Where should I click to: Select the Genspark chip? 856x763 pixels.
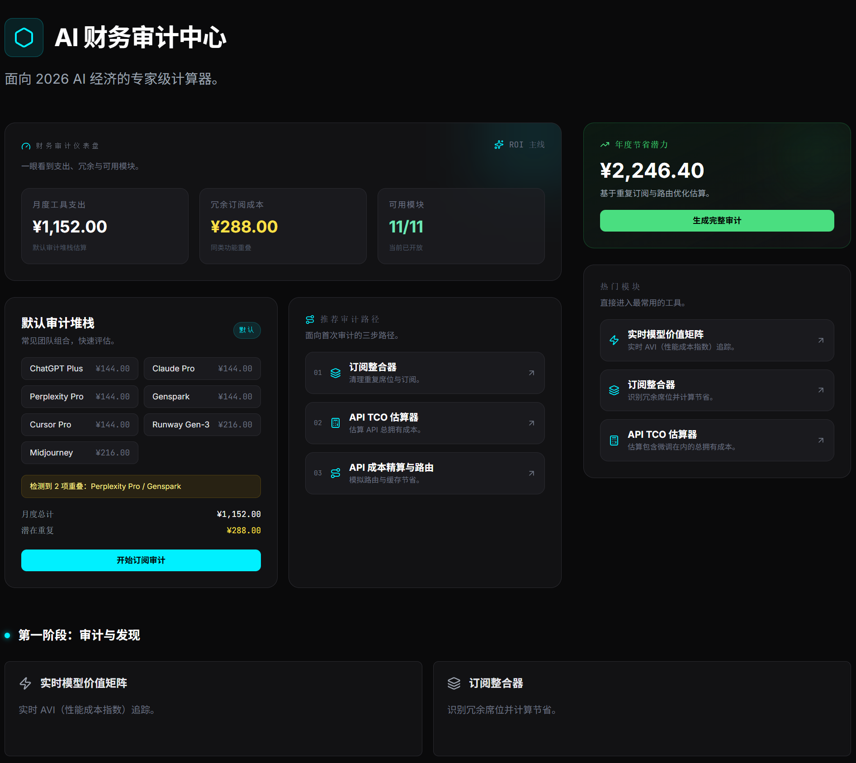point(202,397)
